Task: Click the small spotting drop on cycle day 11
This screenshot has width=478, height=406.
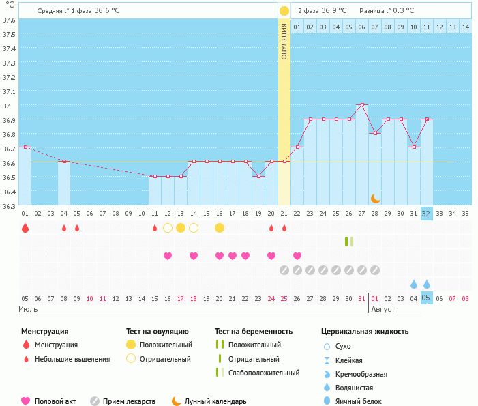Action: point(155,228)
